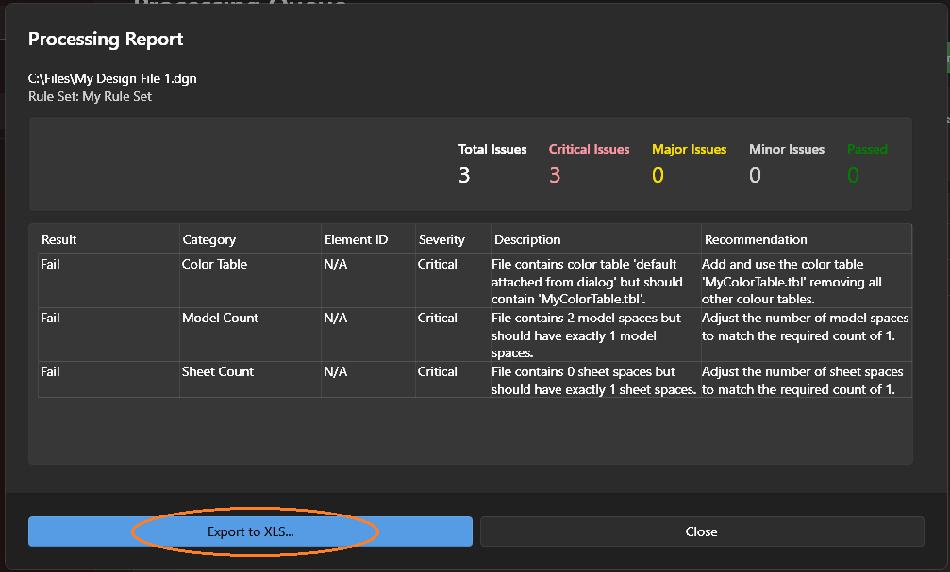The height and width of the screenshot is (572, 950).
Task: Click the Major Issues summary label
Action: (x=689, y=149)
